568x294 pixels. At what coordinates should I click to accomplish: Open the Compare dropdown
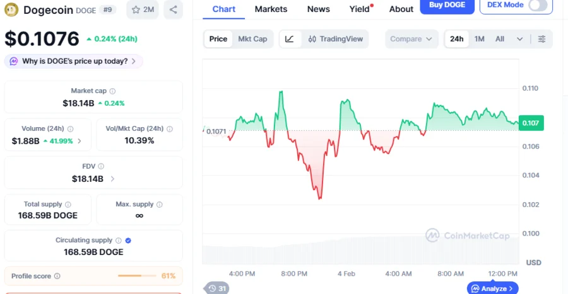[x=411, y=39]
